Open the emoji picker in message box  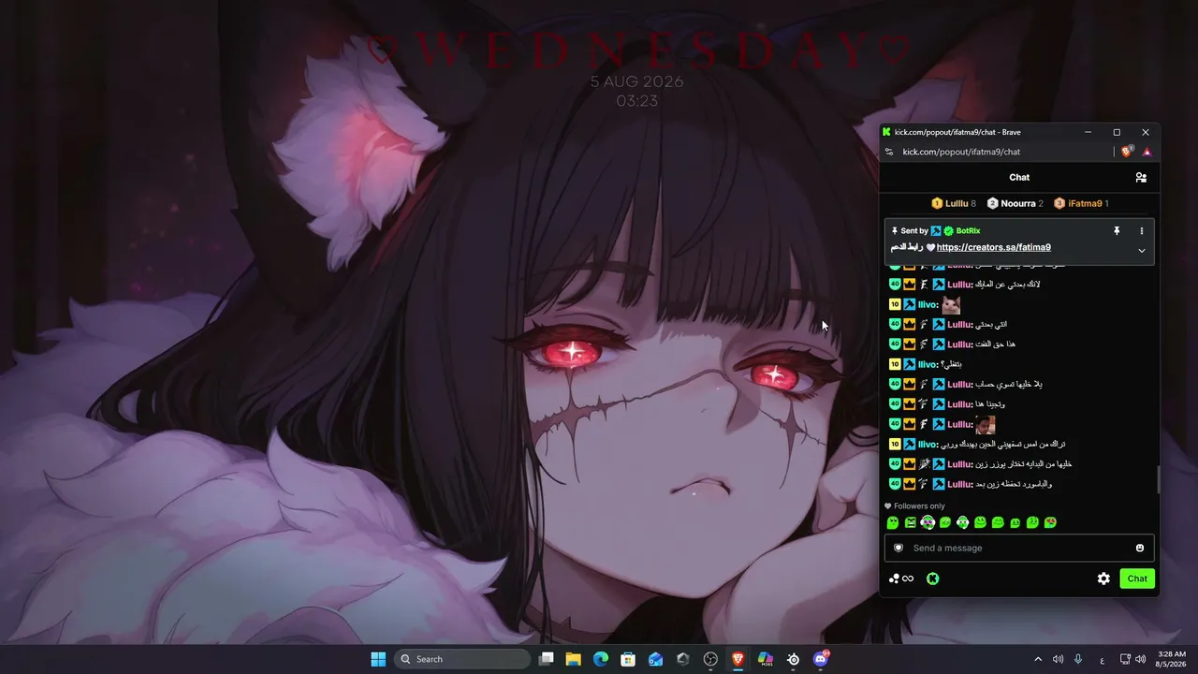pyautogui.click(x=1140, y=548)
